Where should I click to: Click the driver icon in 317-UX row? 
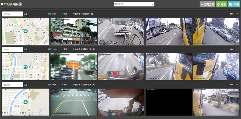pyautogui.click(x=25, y=49)
